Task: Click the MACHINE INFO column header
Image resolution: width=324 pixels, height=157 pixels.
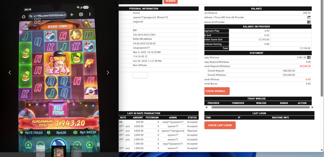Action: (x=281, y=118)
